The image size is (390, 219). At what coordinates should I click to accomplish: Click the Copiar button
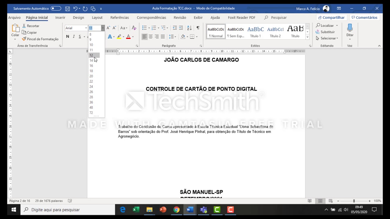[29, 33]
